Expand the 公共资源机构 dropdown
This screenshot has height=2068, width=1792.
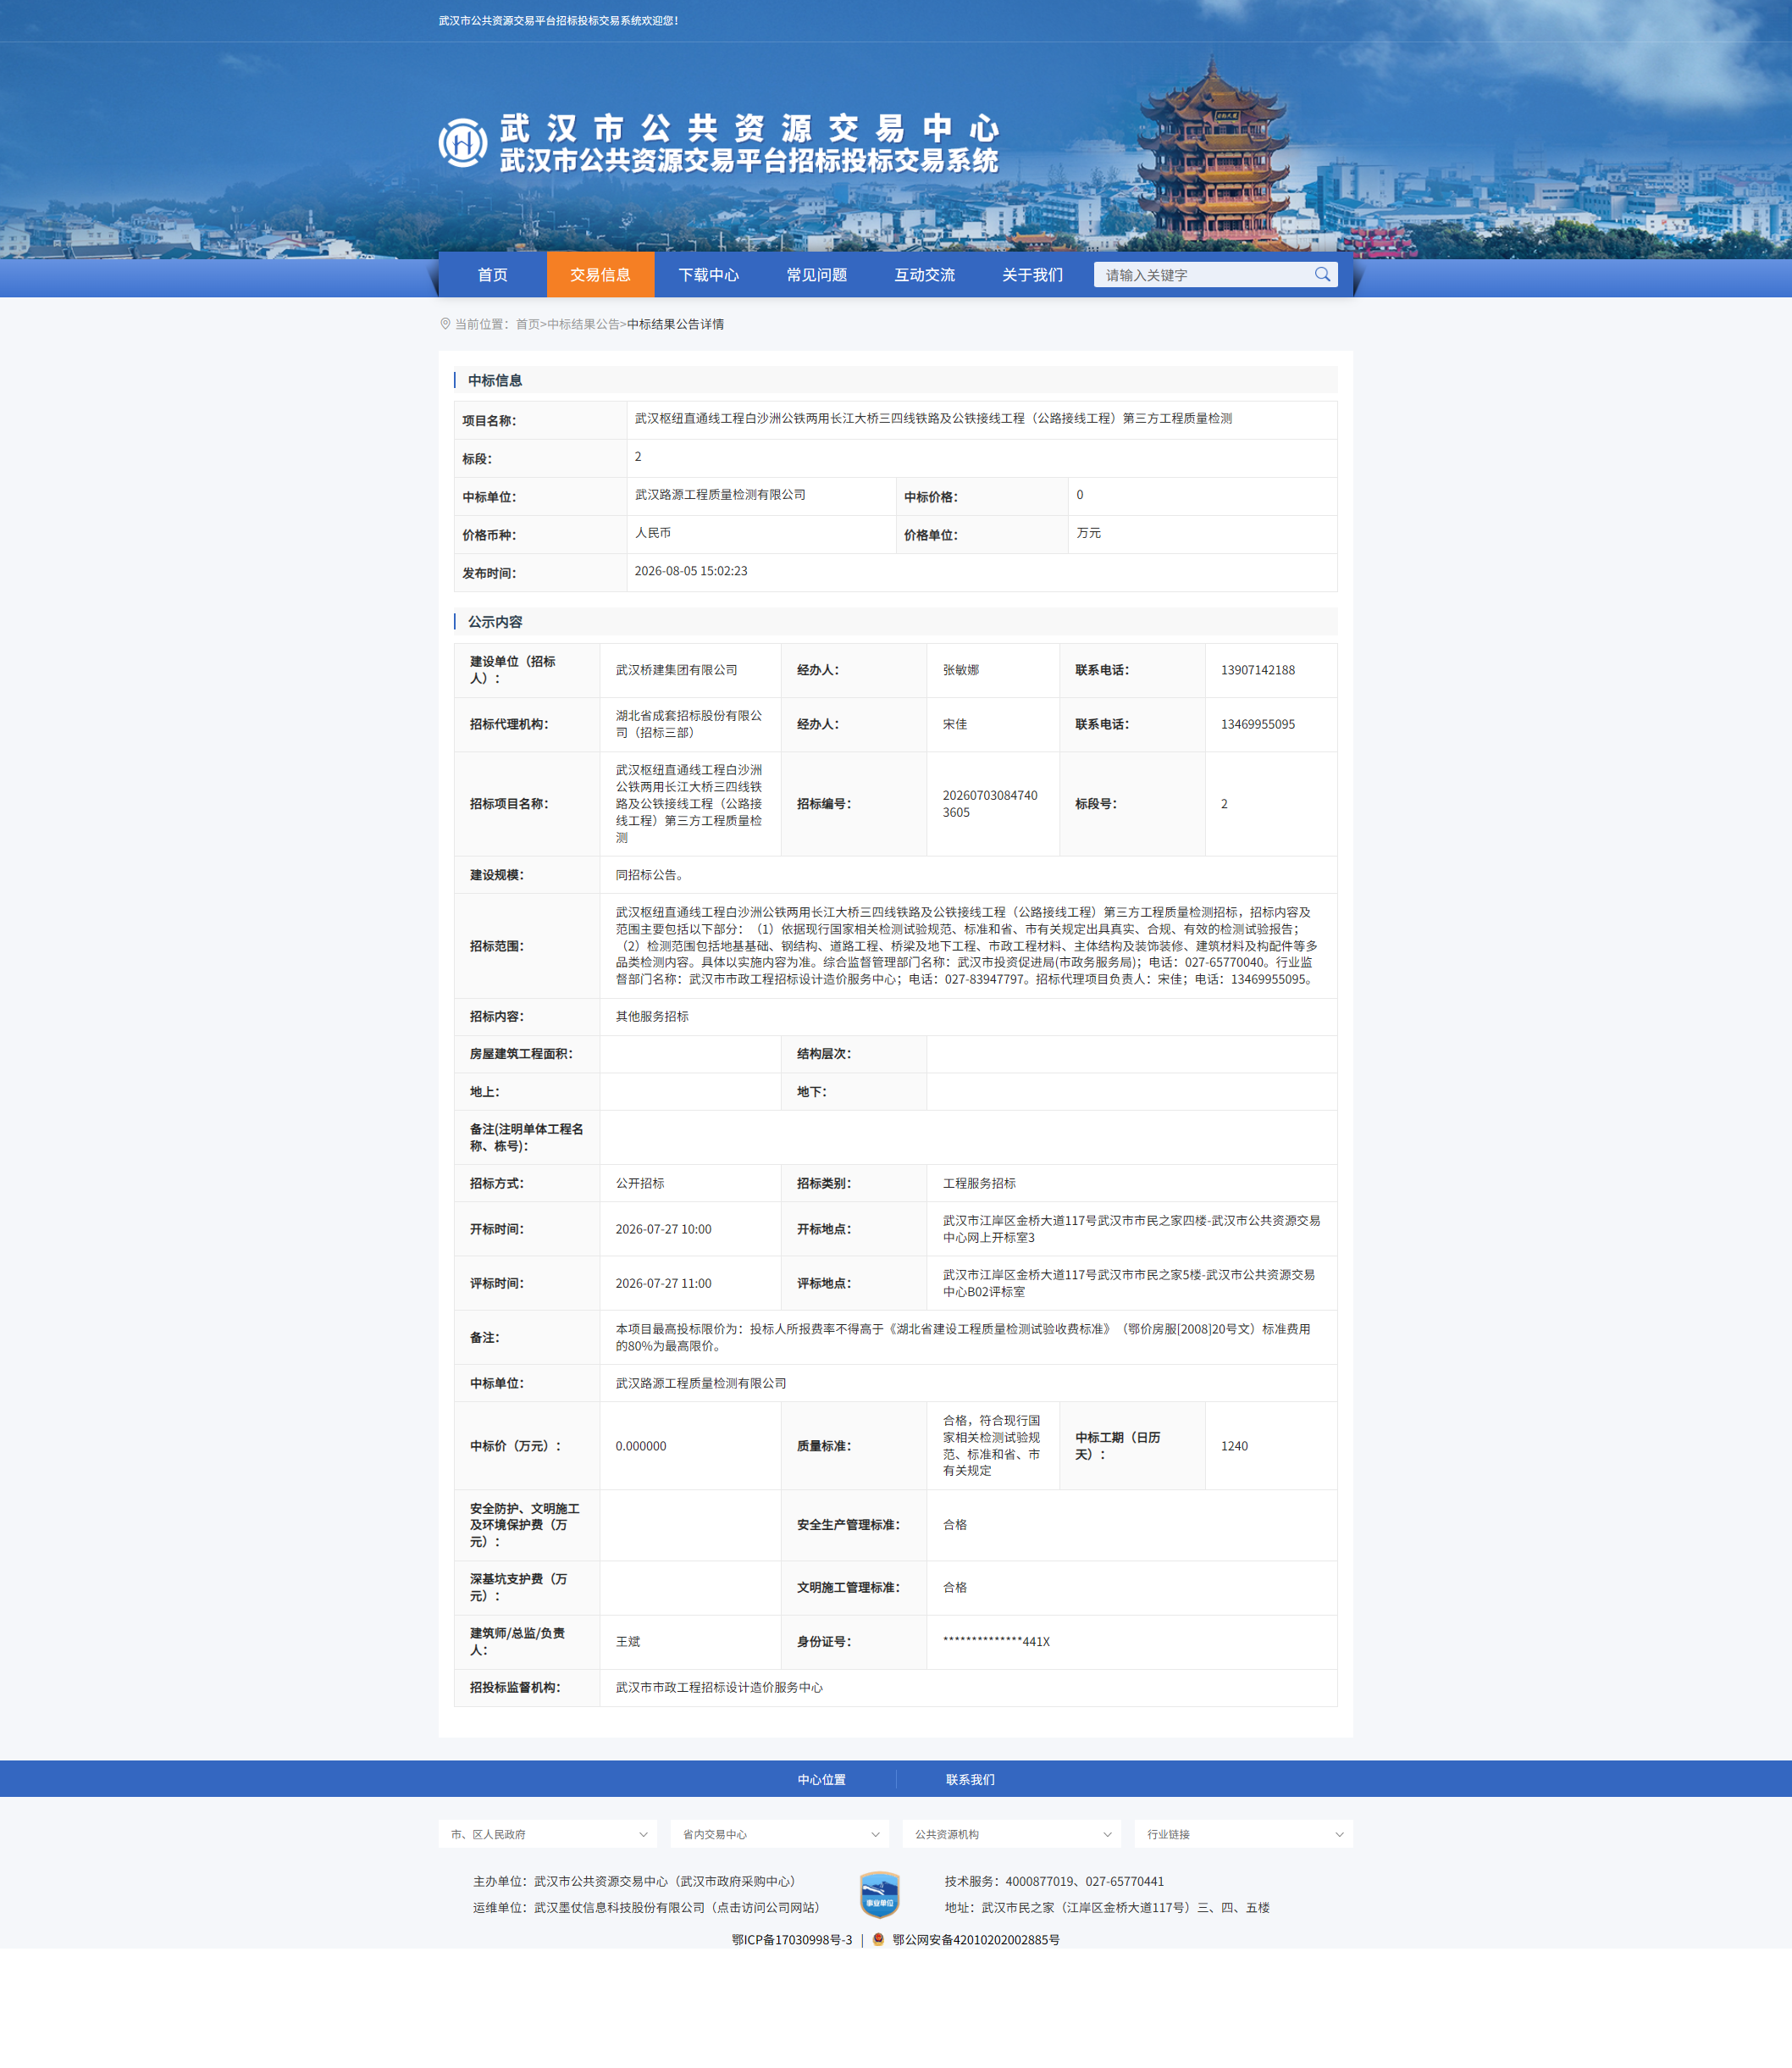(1011, 1834)
